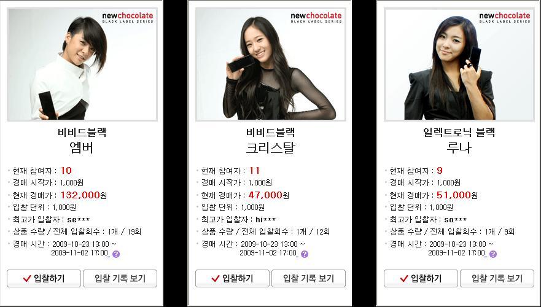Place a bid on the 크리스탈 item

[232, 278]
